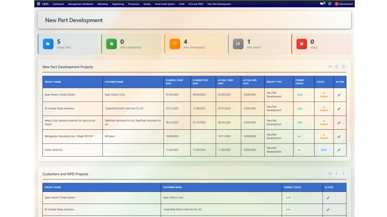Click the edit pencil for Motor Assembly
387x217 pixels.
pyautogui.click(x=339, y=150)
